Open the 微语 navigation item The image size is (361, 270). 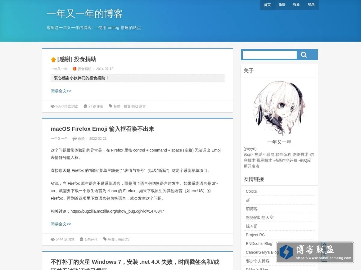point(282,5)
